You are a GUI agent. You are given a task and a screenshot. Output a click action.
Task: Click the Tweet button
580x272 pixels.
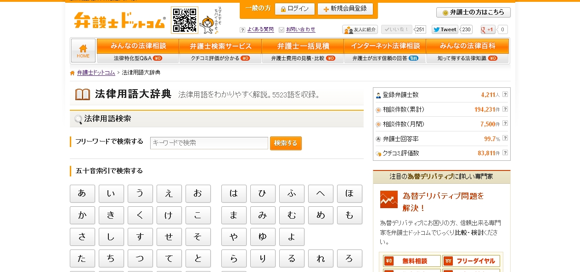point(445,29)
